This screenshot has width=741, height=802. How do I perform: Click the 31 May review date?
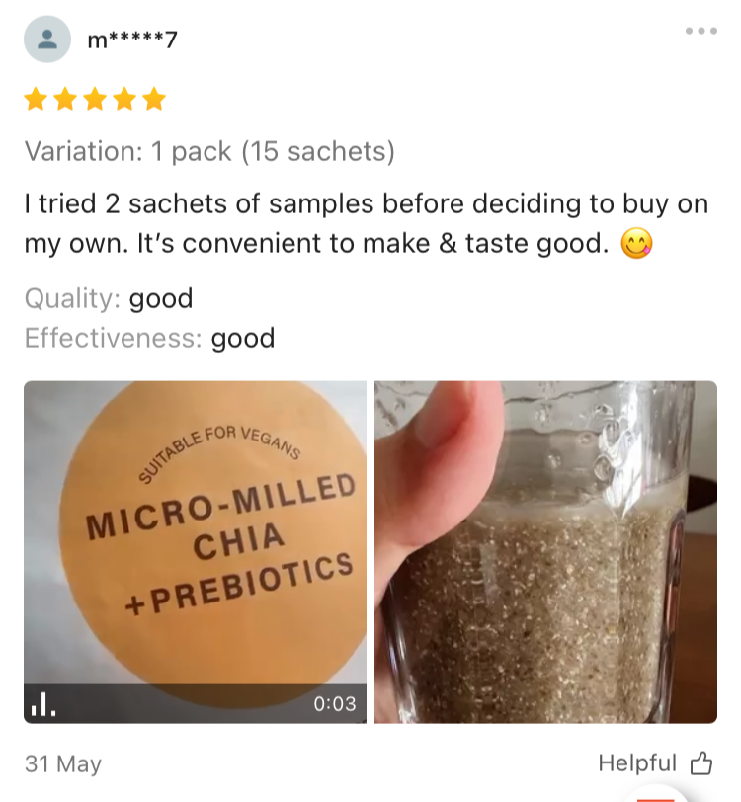click(x=62, y=763)
